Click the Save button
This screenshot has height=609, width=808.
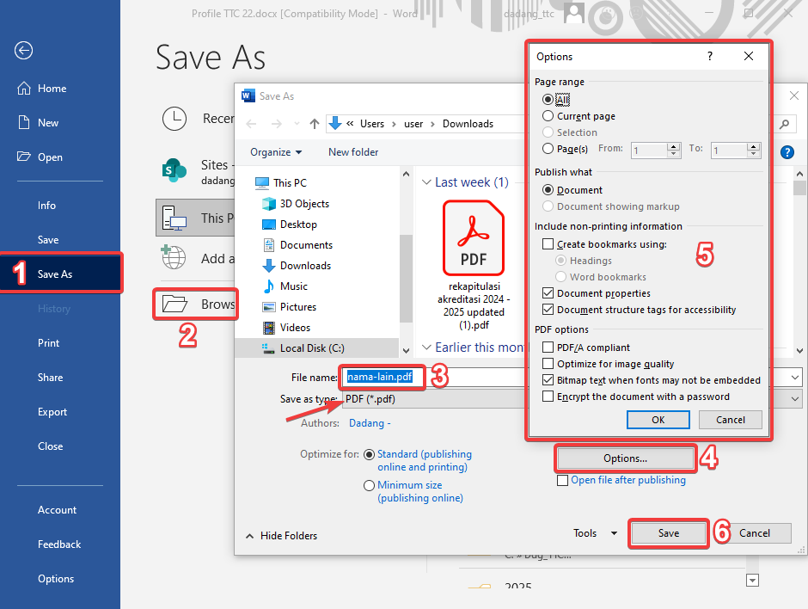668,533
